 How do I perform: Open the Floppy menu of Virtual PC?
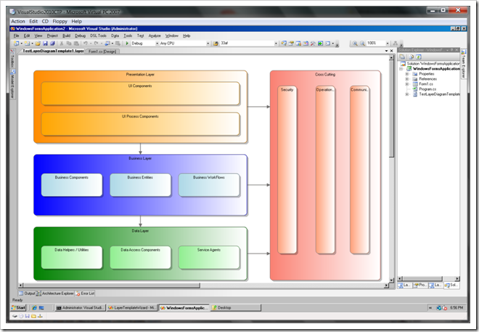[60, 21]
